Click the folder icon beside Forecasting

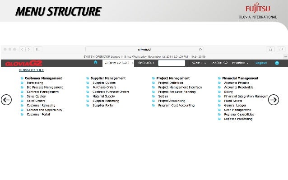(x=22, y=83)
